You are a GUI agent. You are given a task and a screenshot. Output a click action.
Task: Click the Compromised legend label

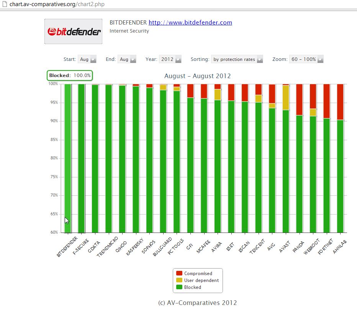click(198, 274)
